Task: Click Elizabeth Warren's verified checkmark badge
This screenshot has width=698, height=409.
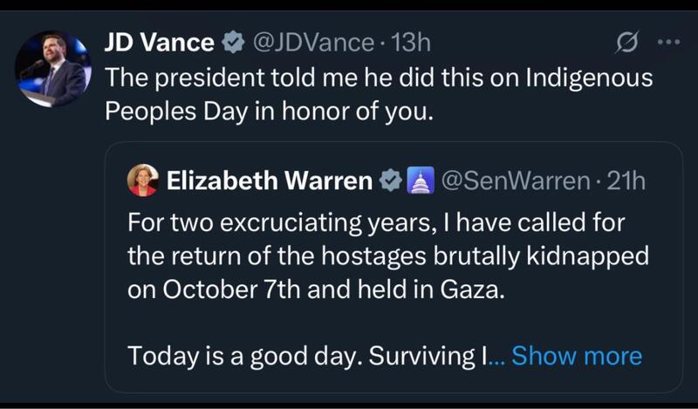Action: tap(392, 181)
